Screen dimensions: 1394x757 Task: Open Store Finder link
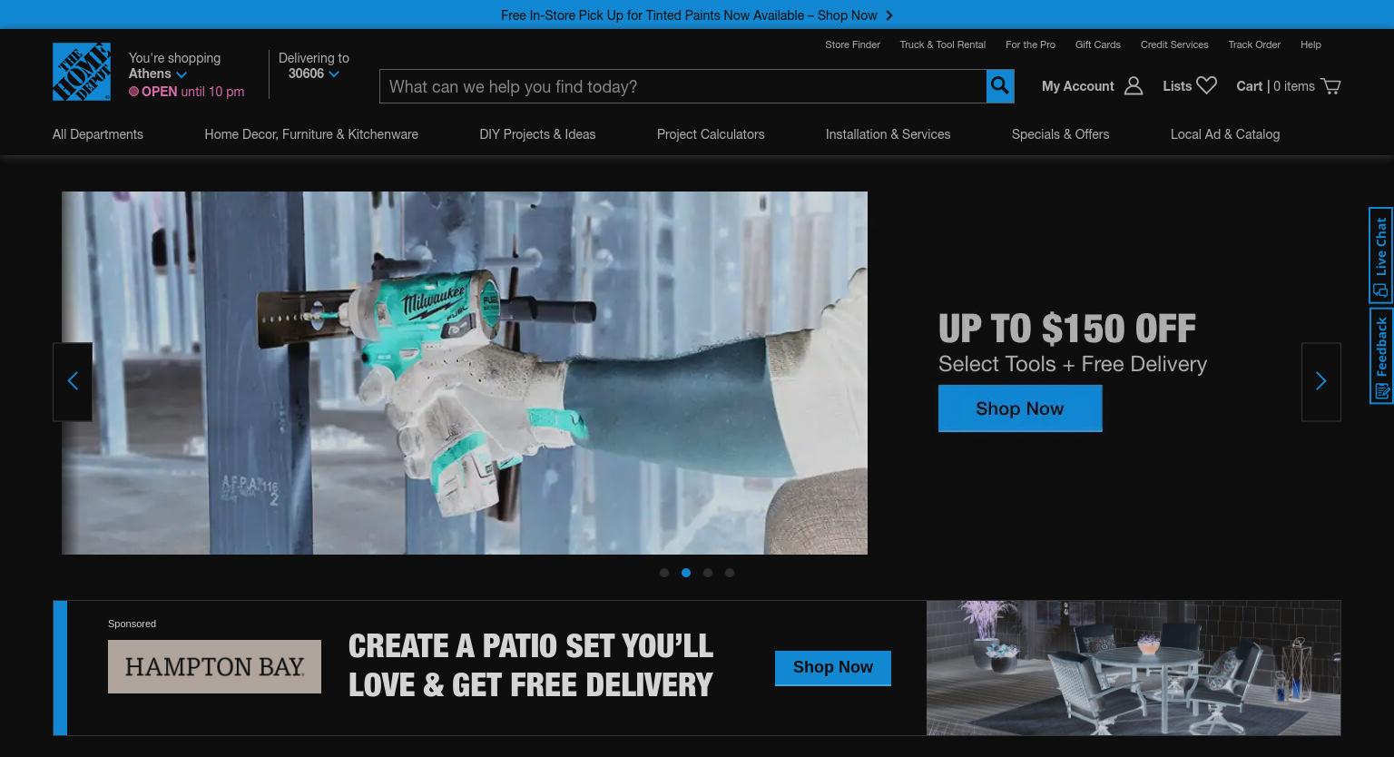(x=852, y=44)
